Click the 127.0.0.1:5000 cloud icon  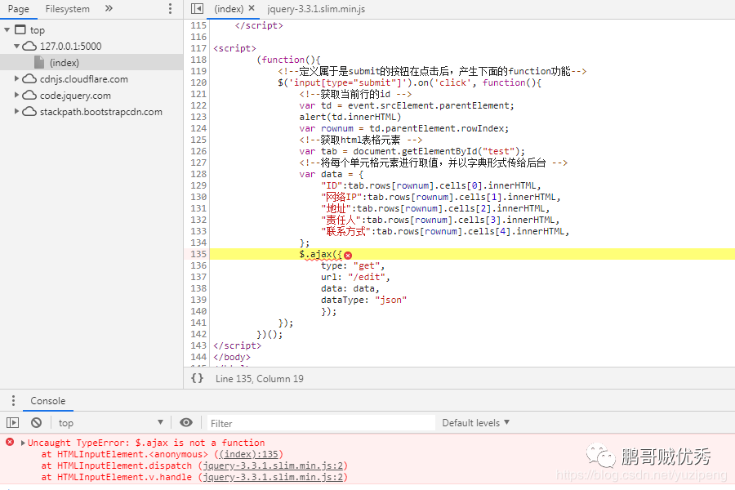point(29,46)
